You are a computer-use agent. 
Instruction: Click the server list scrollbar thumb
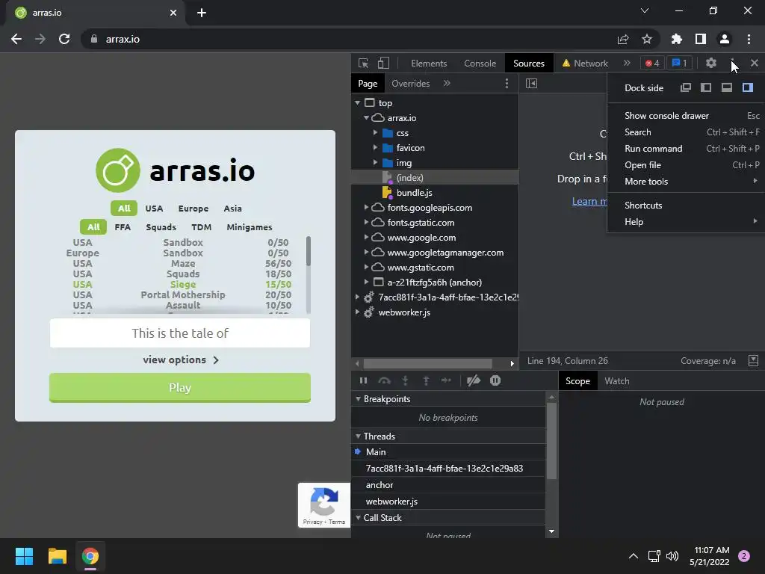pos(309,251)
